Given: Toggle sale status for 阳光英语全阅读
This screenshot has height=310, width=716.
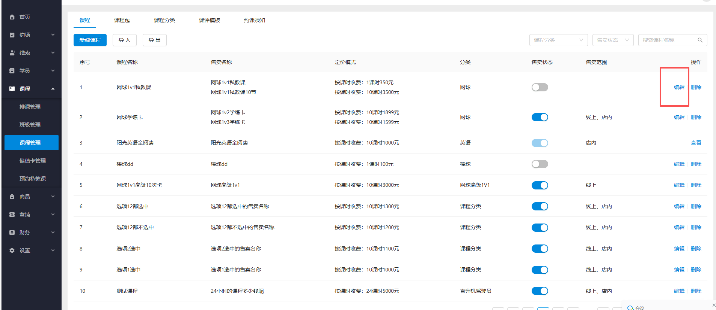Looking at the screenshot, I should [x=540, y=143].
